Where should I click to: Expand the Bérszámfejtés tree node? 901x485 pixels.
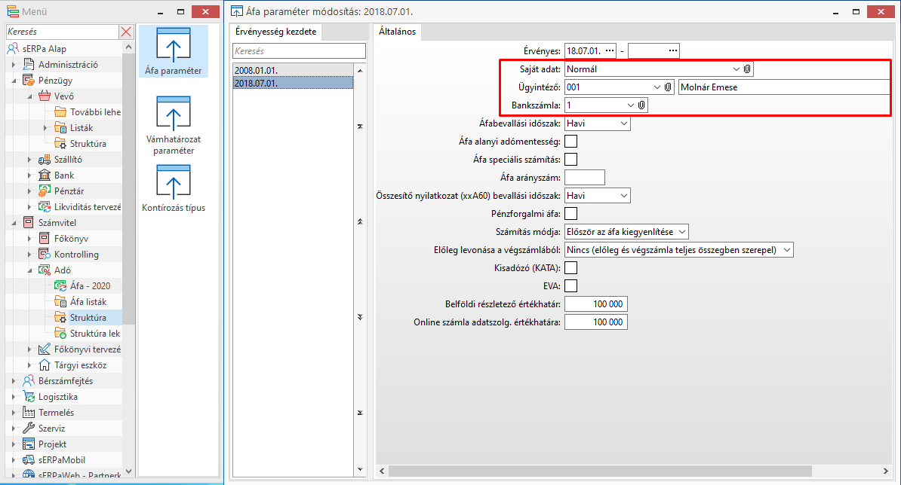14,380
